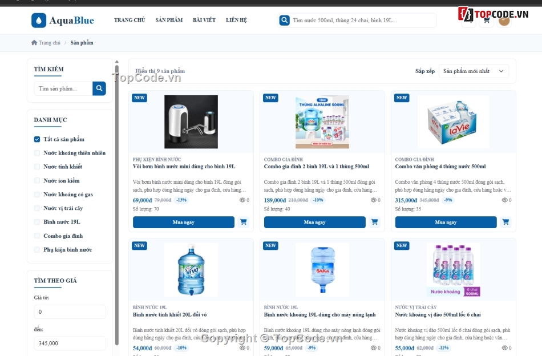This screenshot has height=356, width=542.
Task: Click the header search magnifier icon
Action: tap(284, 20)
